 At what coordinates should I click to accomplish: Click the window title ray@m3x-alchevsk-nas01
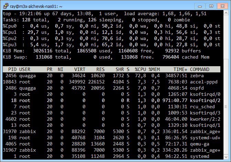pyautogui.click(x=36, y=7)
